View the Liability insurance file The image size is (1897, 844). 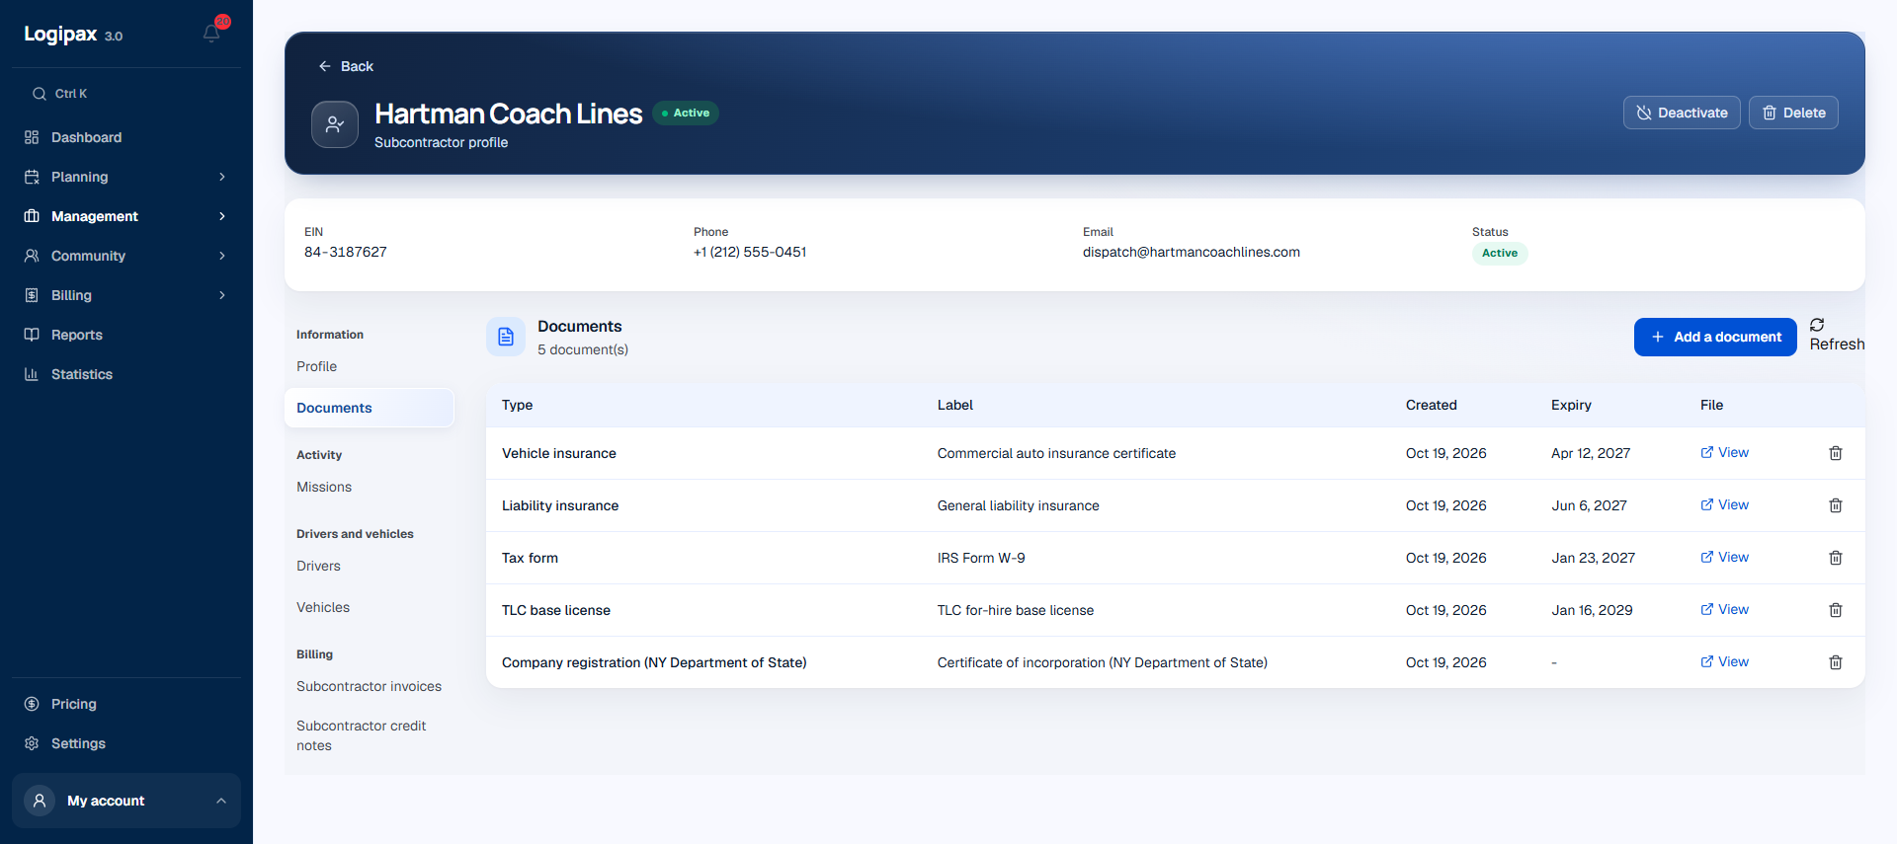[1724, 504]
